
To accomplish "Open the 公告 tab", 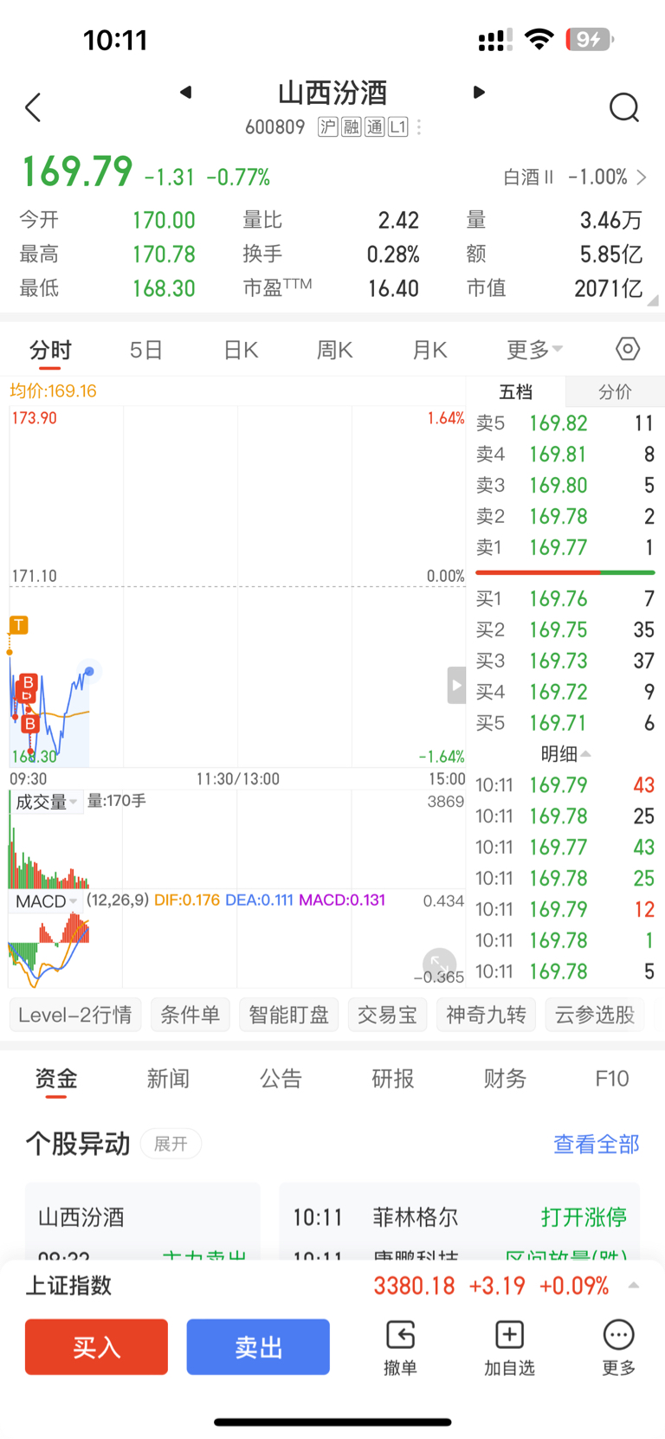I will pyautogui.click(x=281, y=1079).
